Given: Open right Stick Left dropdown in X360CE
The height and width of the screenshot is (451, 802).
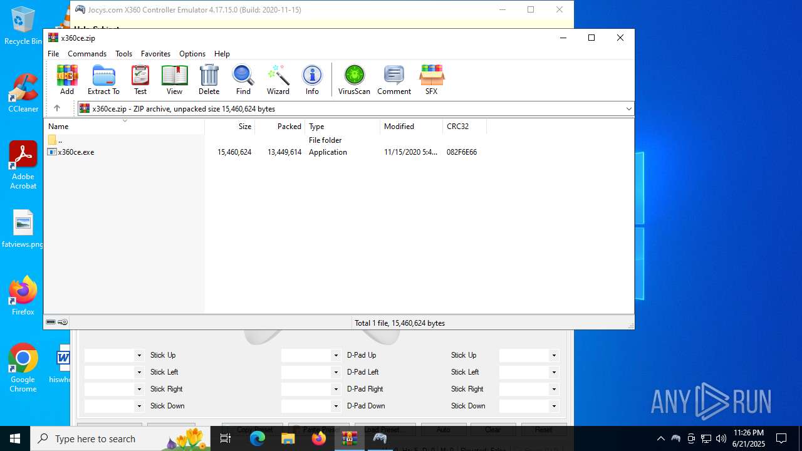Looking at the screenshot, I should pyautogui.click(x=554, y=373).
